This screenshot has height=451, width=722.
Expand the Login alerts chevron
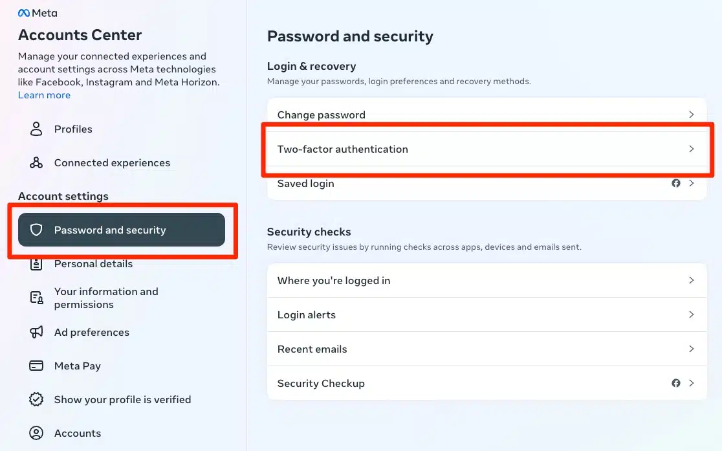point(691,314)
